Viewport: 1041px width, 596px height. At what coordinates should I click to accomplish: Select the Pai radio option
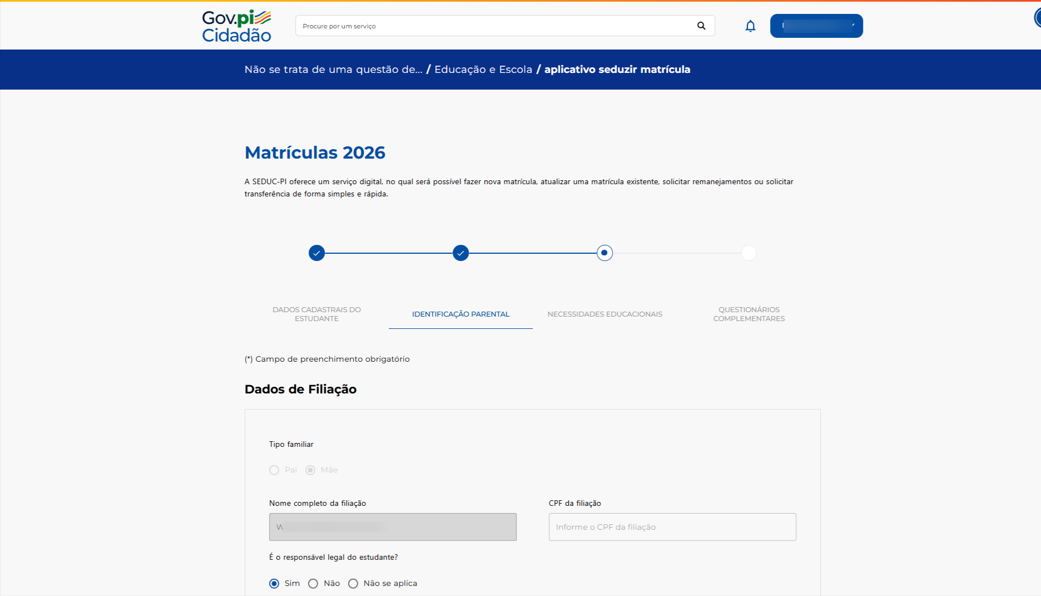click(x=274, y=470)
